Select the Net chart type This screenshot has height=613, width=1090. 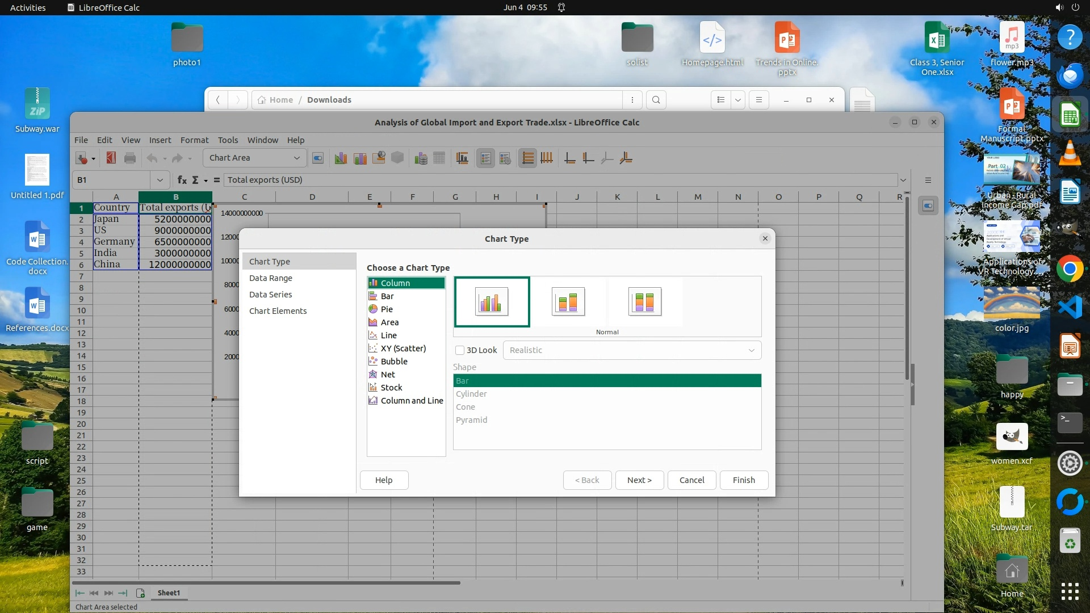pos(387,375)
